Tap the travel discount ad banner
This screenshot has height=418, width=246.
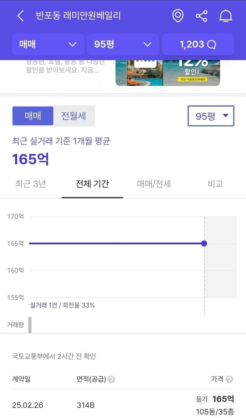(168, 72)
